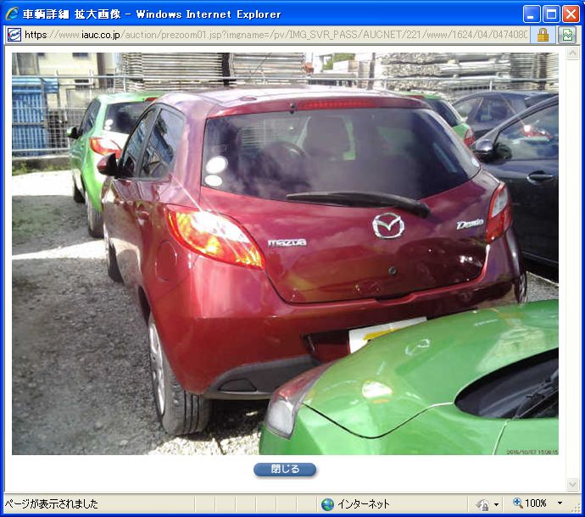Click the 閉じる button below the image
This screenshot has height=517, width=585.
285,470
